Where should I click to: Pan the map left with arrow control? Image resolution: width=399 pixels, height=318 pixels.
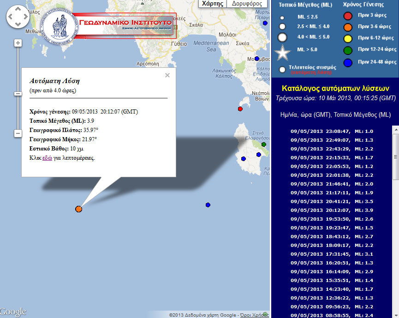(x=10, y=17)
